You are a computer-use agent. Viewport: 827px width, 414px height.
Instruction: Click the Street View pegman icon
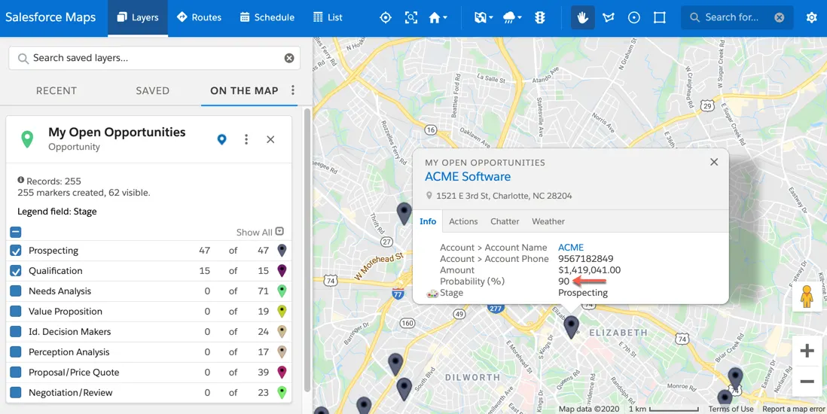[807, 297]
